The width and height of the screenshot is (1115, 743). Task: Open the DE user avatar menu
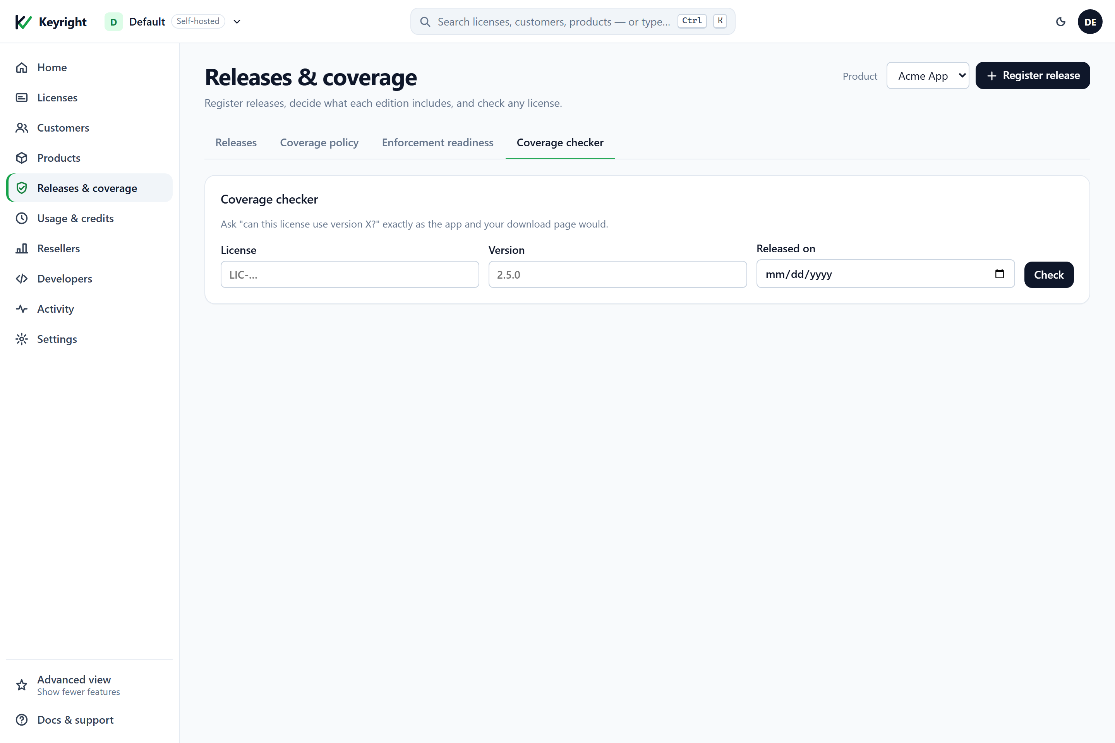[x=1090, y=22]
